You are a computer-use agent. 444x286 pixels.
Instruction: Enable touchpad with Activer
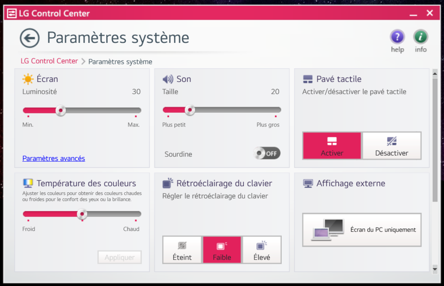(x=332, y=146)
